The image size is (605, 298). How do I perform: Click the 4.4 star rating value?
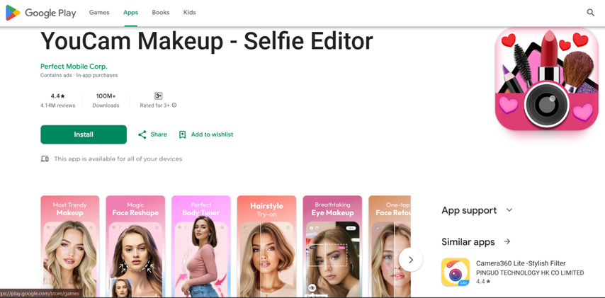coord(57,96)
